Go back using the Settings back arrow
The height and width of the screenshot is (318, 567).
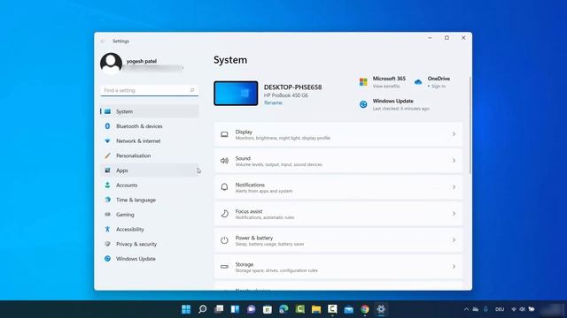click(x=103, y=42)
